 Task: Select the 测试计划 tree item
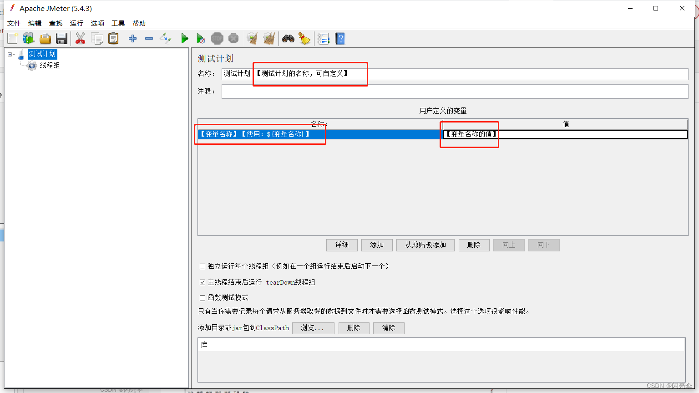[x=42, y=54]
